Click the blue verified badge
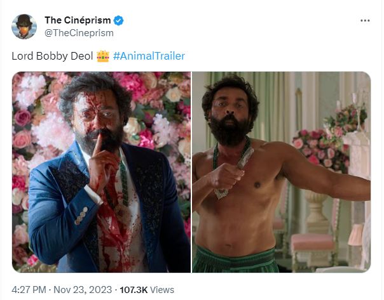 point(119,20)
